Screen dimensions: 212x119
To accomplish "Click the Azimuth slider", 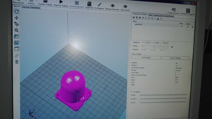I will point(164,102).
